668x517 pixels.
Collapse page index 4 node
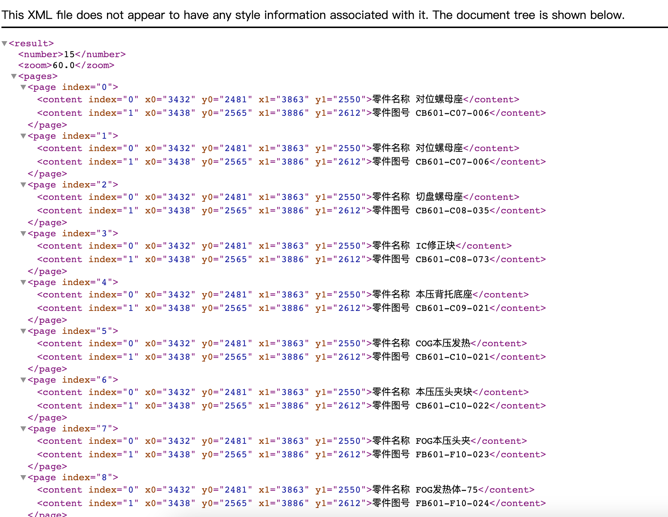(x=23, y=283)
